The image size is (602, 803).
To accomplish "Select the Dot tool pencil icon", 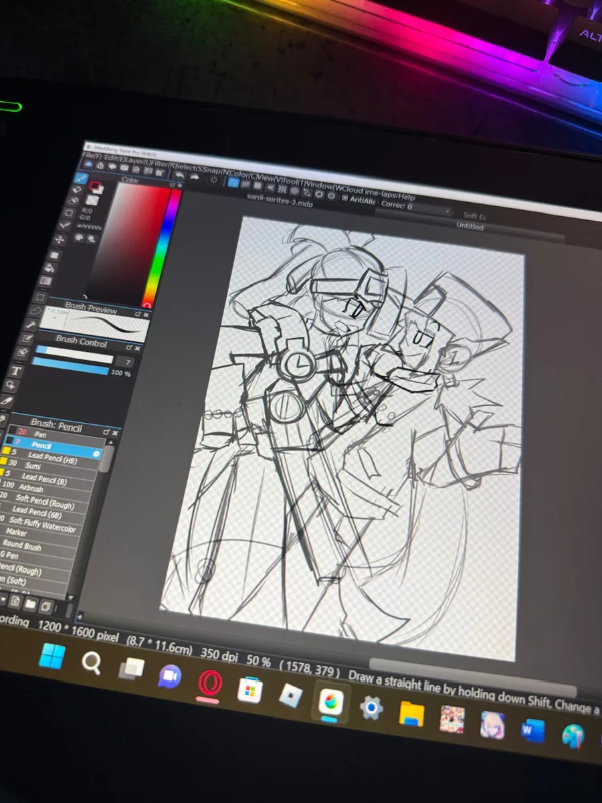I will (64, 226).
